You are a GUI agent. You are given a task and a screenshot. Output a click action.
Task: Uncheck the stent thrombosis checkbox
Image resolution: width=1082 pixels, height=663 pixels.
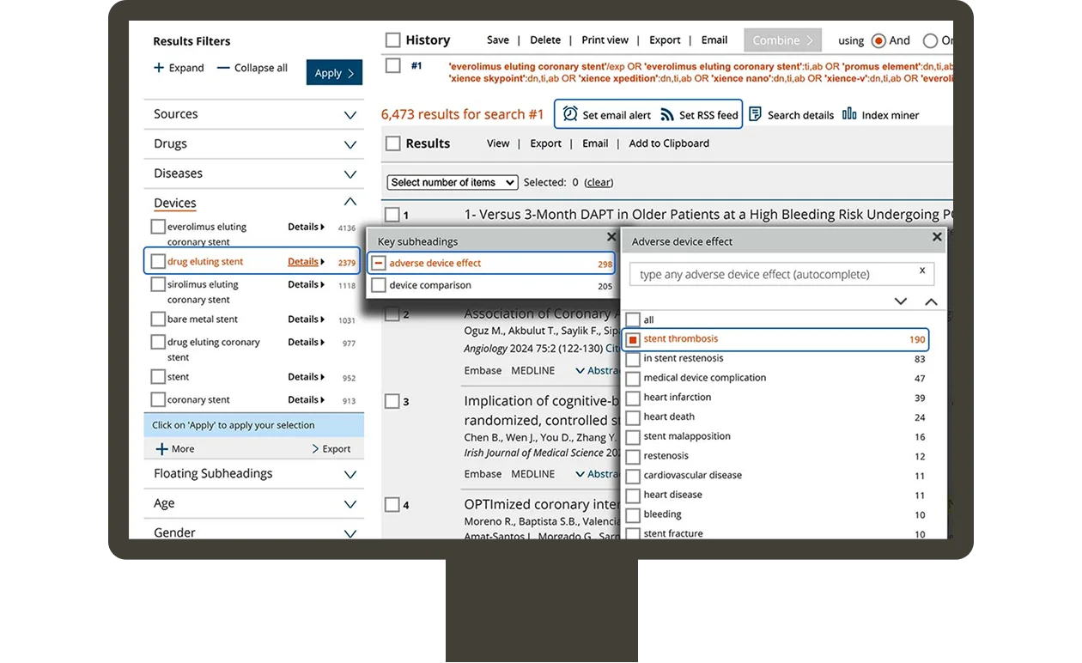633,339
